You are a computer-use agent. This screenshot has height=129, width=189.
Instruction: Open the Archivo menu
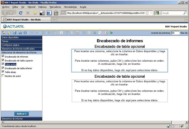coord(6,7)
